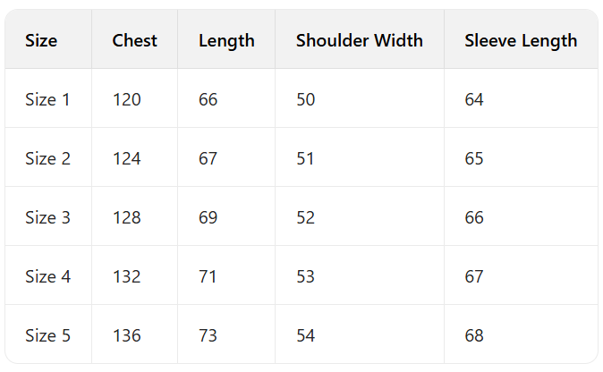Click shoulder width value 50
Screen dimensions: 603x372
(x=305, y=99)
